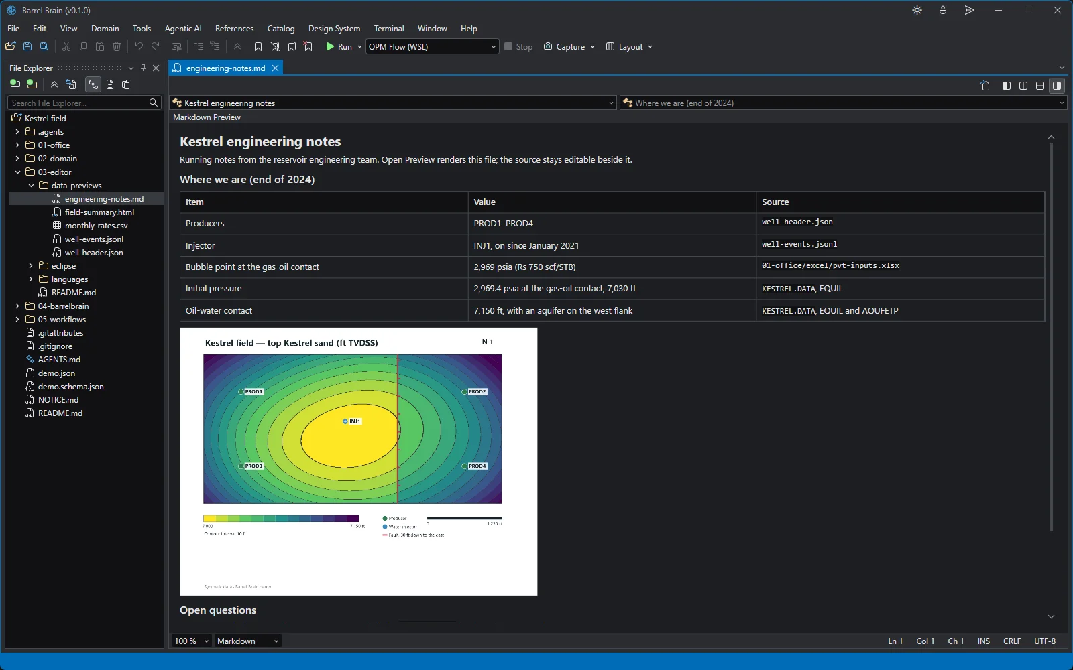Viewport: 1073px width, 670px height.
Task: Click the paper-plane send icon in title bar
Action: point(969,10)
